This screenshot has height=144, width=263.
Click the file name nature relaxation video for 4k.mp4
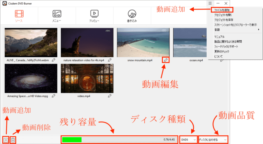pyautogui.click(x=84, y=60)
